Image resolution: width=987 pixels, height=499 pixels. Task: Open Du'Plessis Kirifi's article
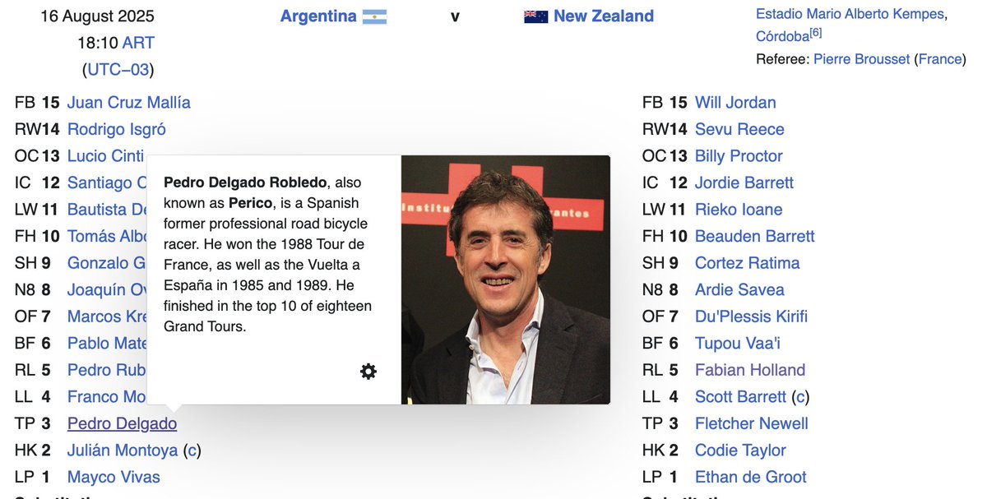752,316
